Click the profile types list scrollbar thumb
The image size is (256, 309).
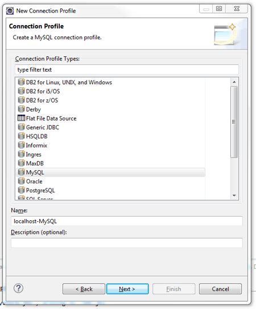(234, 122)
